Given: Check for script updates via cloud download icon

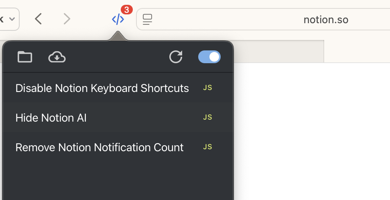Looking at the screenshot, I should click(x=57, y=57).
